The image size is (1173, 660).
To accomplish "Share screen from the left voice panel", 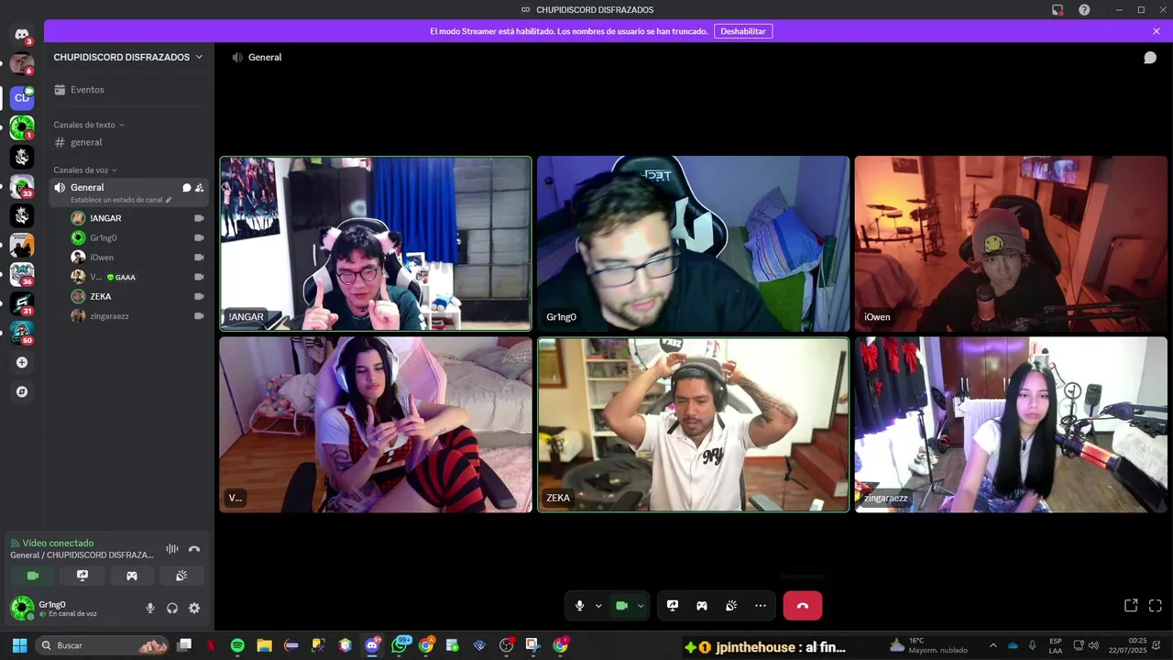I will click(82, 576).
